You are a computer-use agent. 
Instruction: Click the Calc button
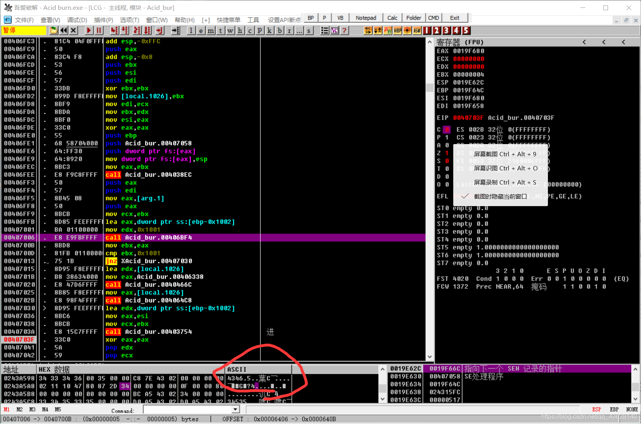(x=392, y=18)
